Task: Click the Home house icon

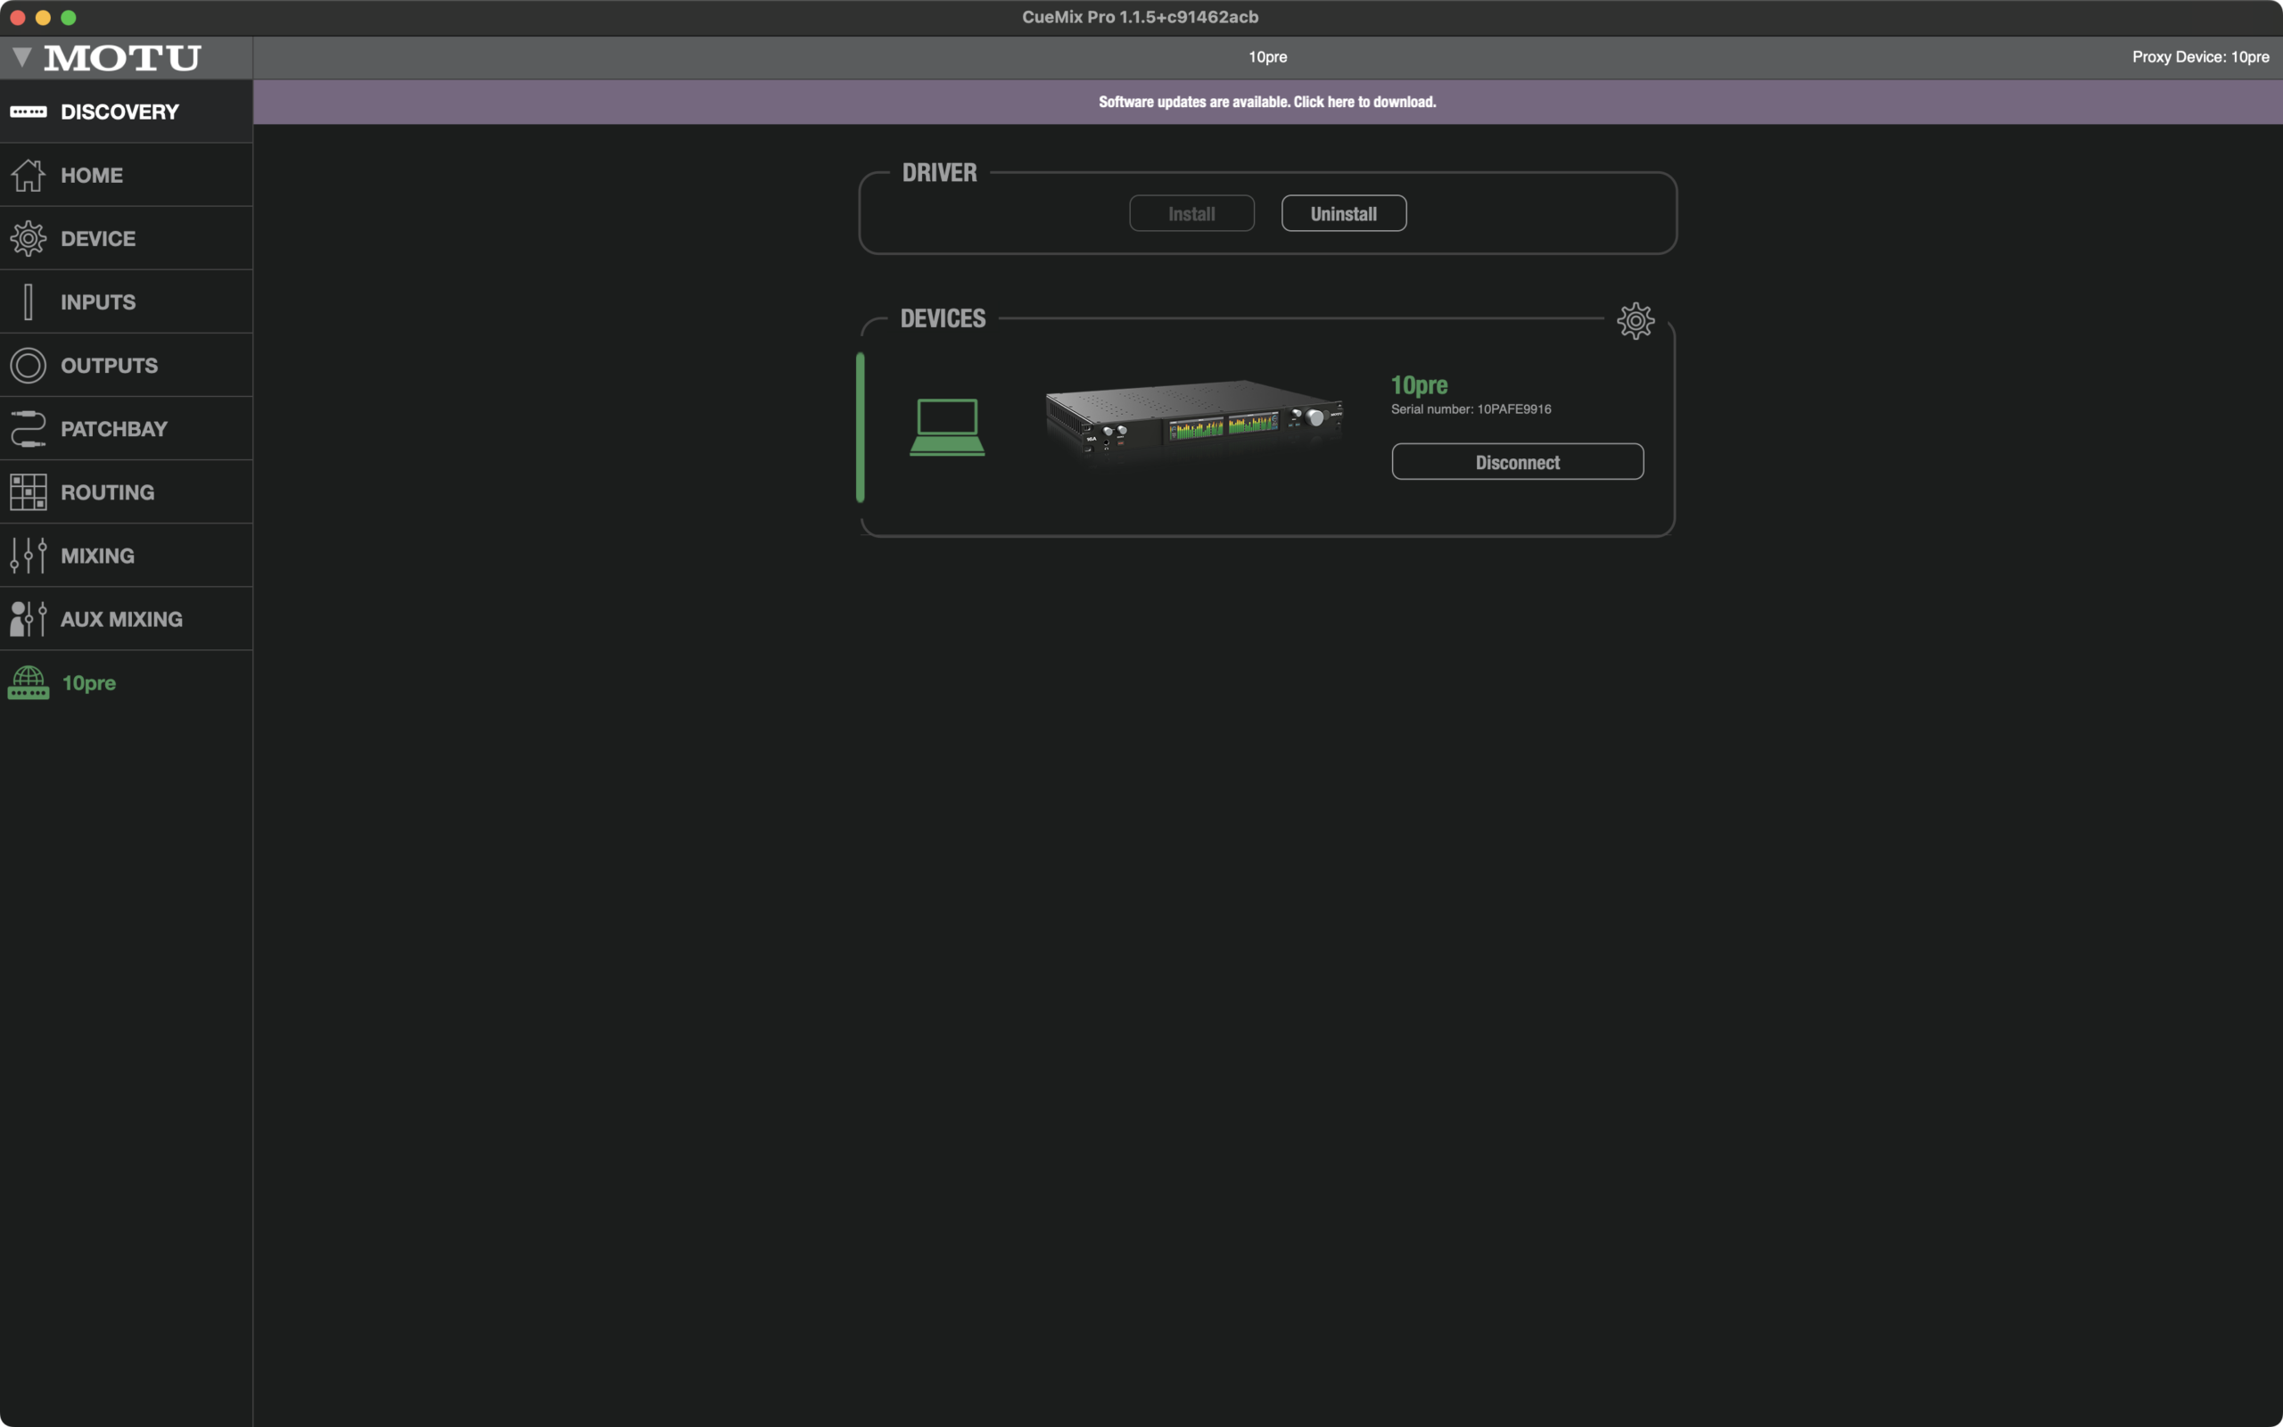Action: point(29,176)
